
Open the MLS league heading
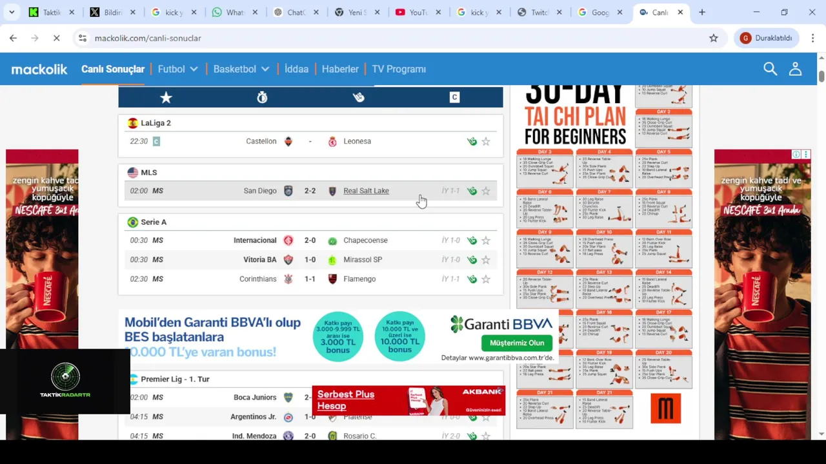click(x=148, y=173)
